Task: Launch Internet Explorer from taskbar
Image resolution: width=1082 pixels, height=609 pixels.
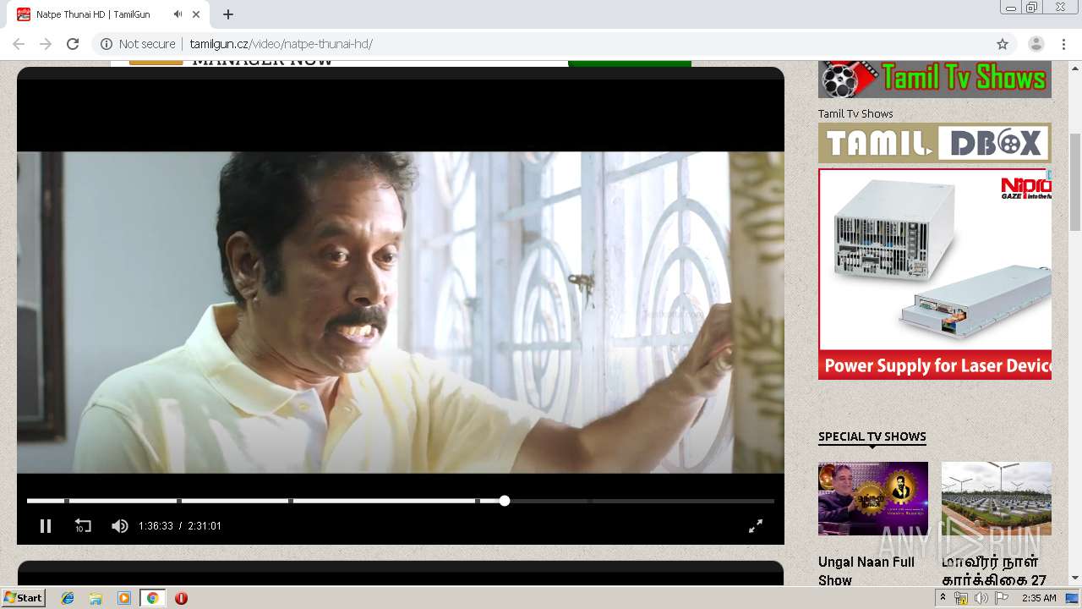Action: pos(68,598)
